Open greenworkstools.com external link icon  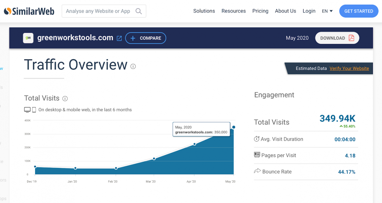coord(119,38)
